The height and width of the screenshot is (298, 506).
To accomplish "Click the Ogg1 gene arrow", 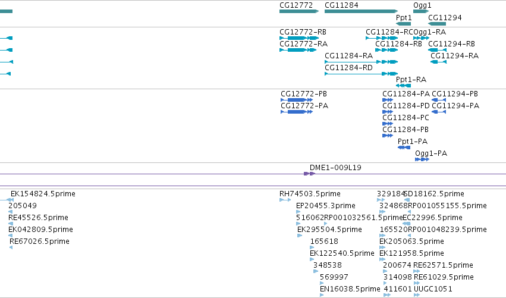I will click(x=421, y=11).
